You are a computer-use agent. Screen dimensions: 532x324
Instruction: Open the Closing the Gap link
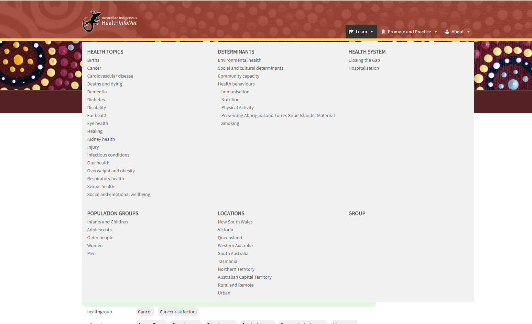click(364, 60)
